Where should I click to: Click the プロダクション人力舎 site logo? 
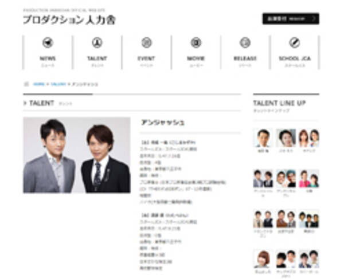69,19
